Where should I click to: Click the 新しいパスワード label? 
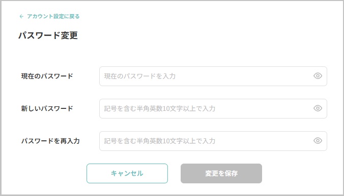47,108
